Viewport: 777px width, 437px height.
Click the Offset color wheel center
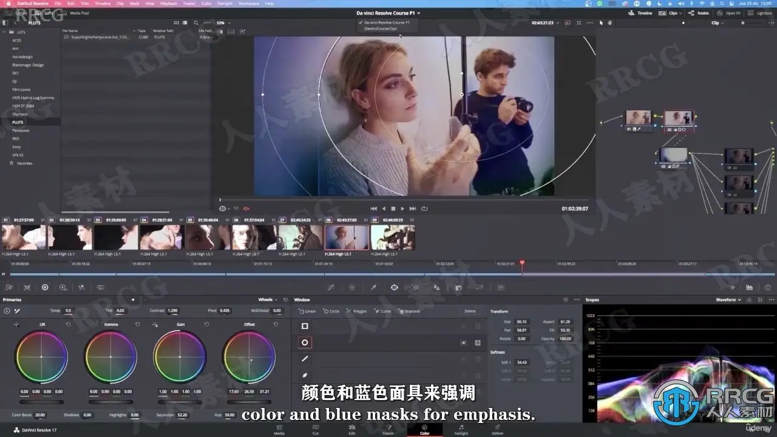[249, 356]
